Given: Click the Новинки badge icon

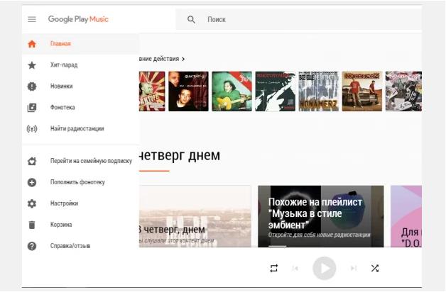Looking at the screenshot, I should coord(32,86).
